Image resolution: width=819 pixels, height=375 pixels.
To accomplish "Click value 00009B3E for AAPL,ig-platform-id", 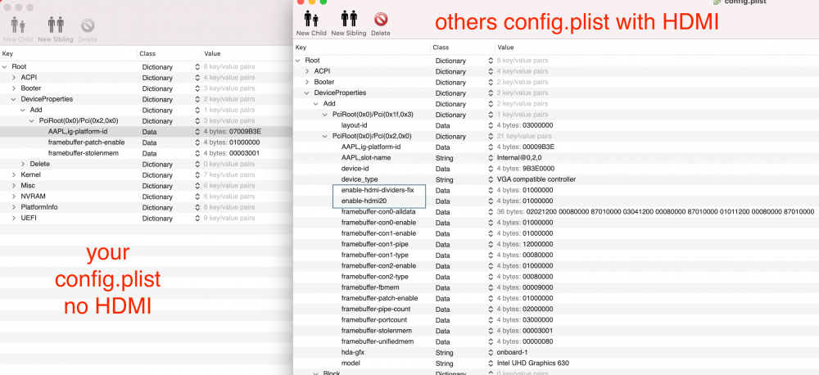I will pyautogui.click(x=539, y=147).
